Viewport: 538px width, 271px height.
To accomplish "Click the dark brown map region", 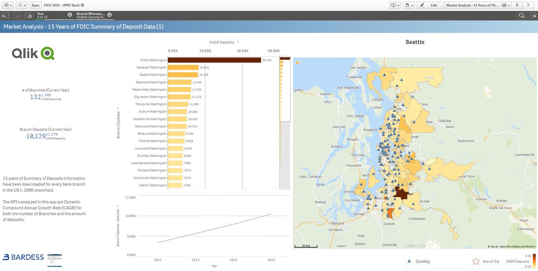I will (402, 194).
